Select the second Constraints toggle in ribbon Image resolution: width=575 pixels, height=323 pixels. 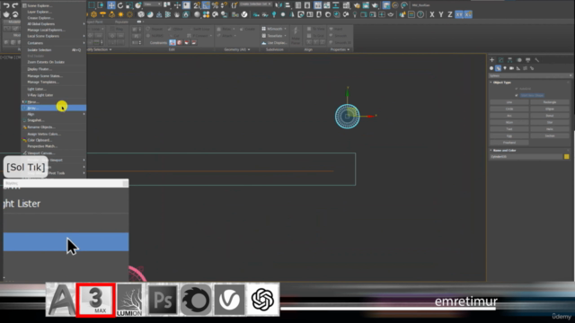pyautogui.click(x=180, y=42)
